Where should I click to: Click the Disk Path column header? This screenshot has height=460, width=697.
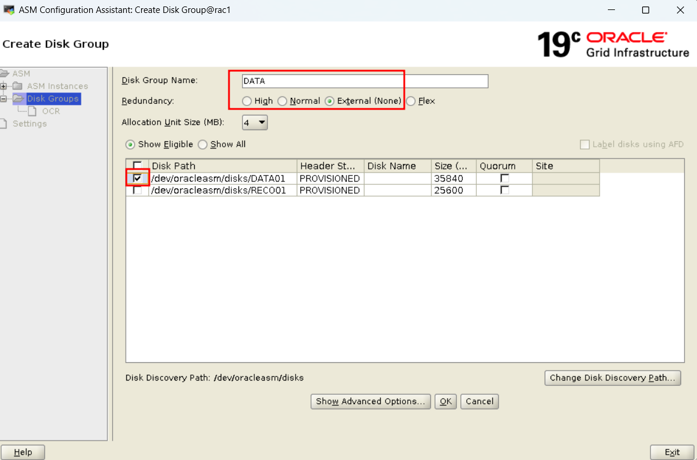222,166
